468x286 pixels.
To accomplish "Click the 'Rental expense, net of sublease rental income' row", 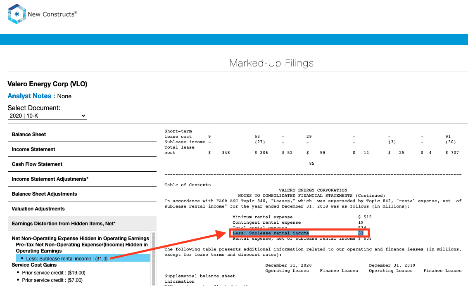I will pos(302,239).
